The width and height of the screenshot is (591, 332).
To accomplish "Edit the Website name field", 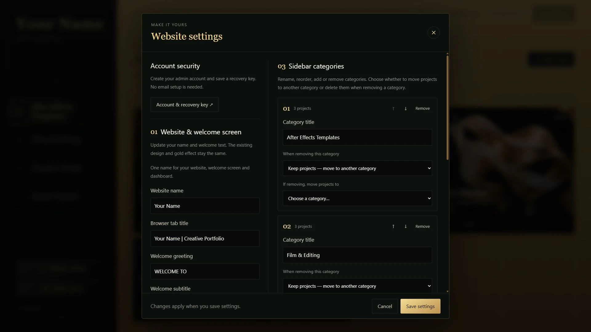I will [205, 206].
